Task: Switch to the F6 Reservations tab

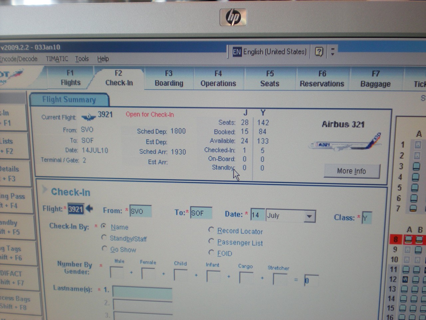Action: coord(322,79)
